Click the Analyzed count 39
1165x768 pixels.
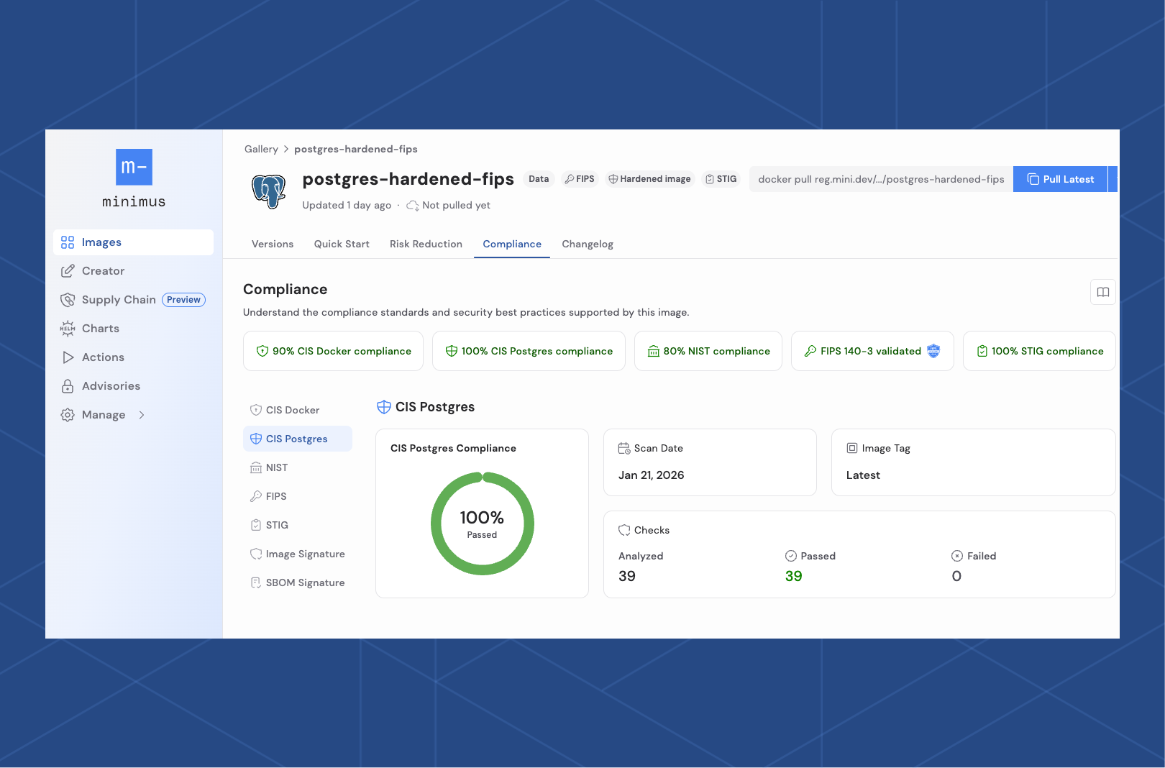click(x=627, y=576)
